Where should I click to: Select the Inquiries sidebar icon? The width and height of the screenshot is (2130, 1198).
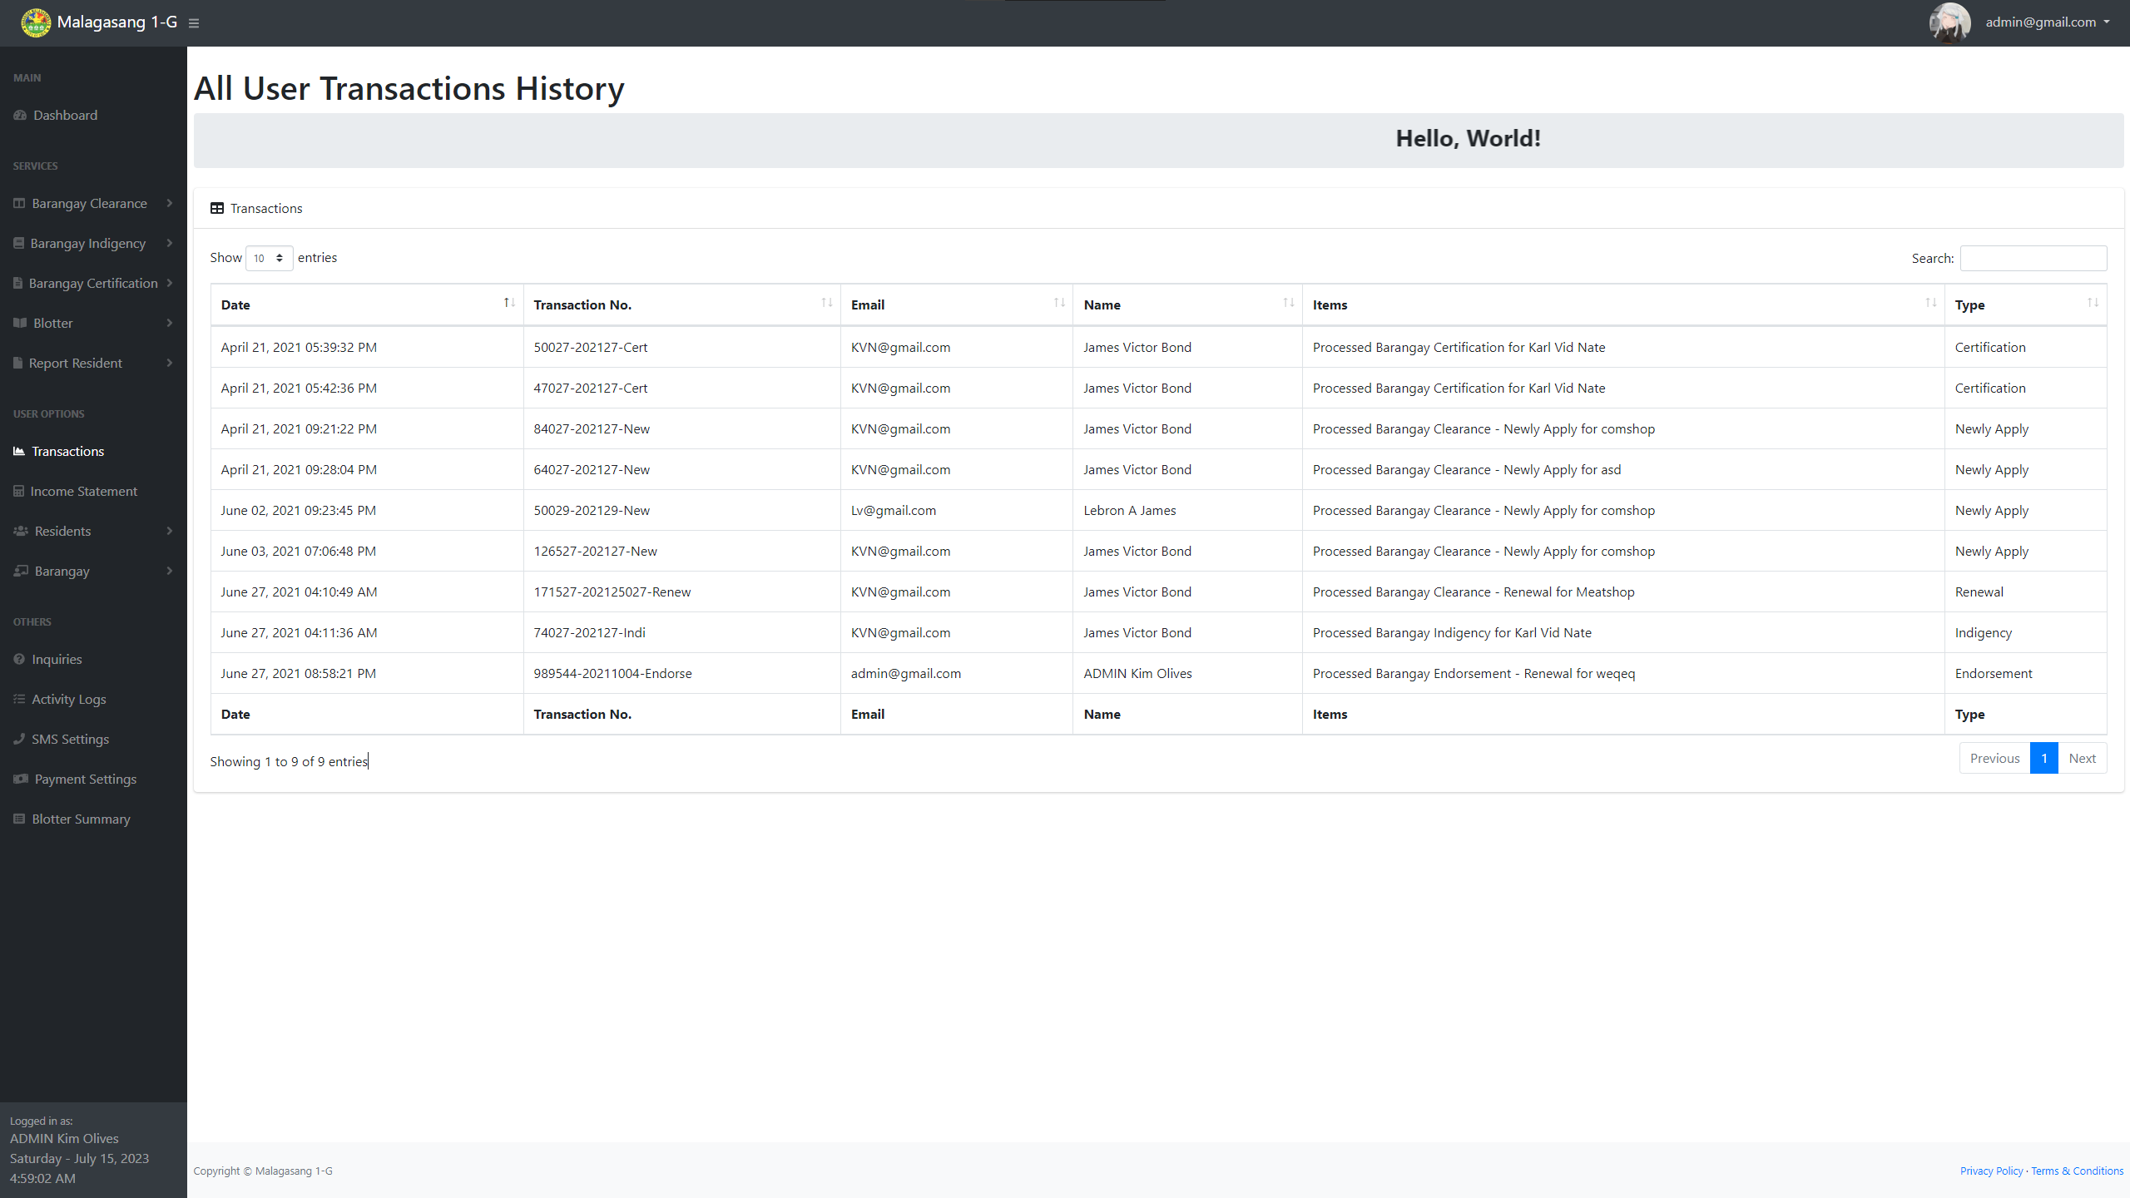click(19, 659)
